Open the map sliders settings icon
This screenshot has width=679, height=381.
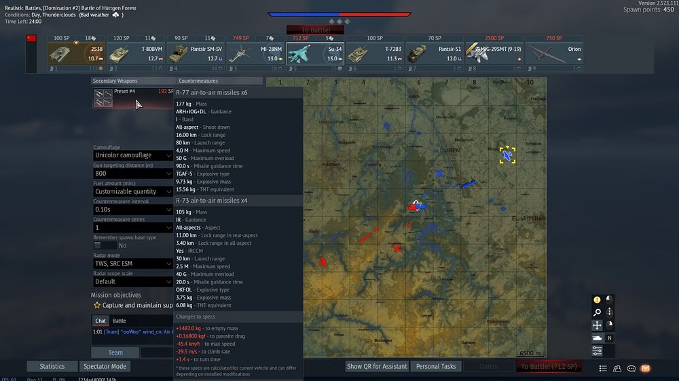pyautogui.click(x=597, y=350)
